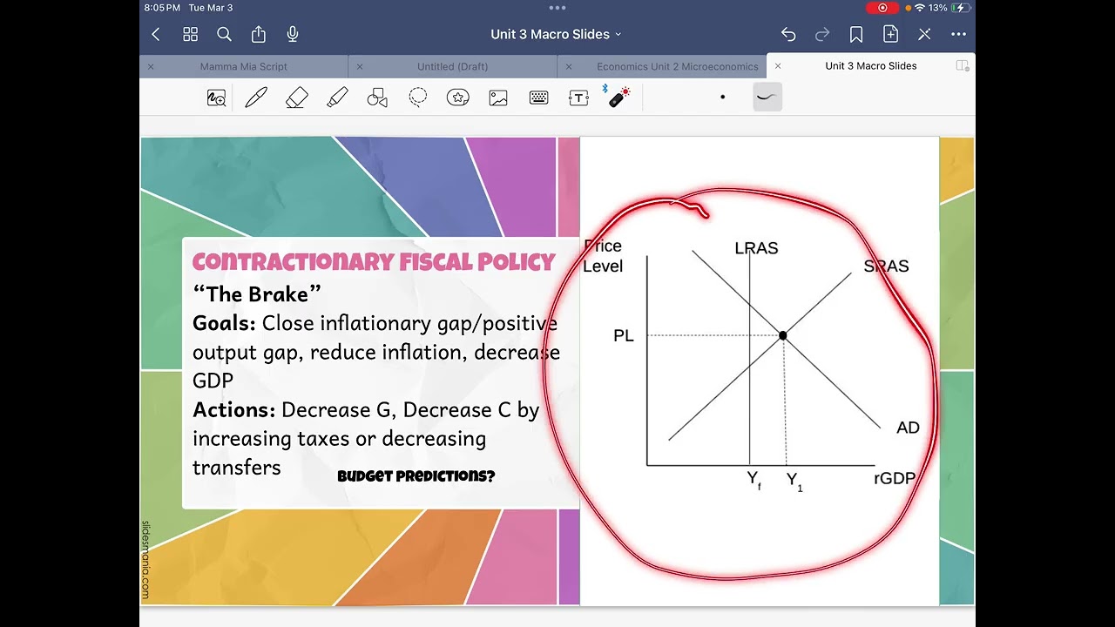Undo the last stroke

pos(788,34)
